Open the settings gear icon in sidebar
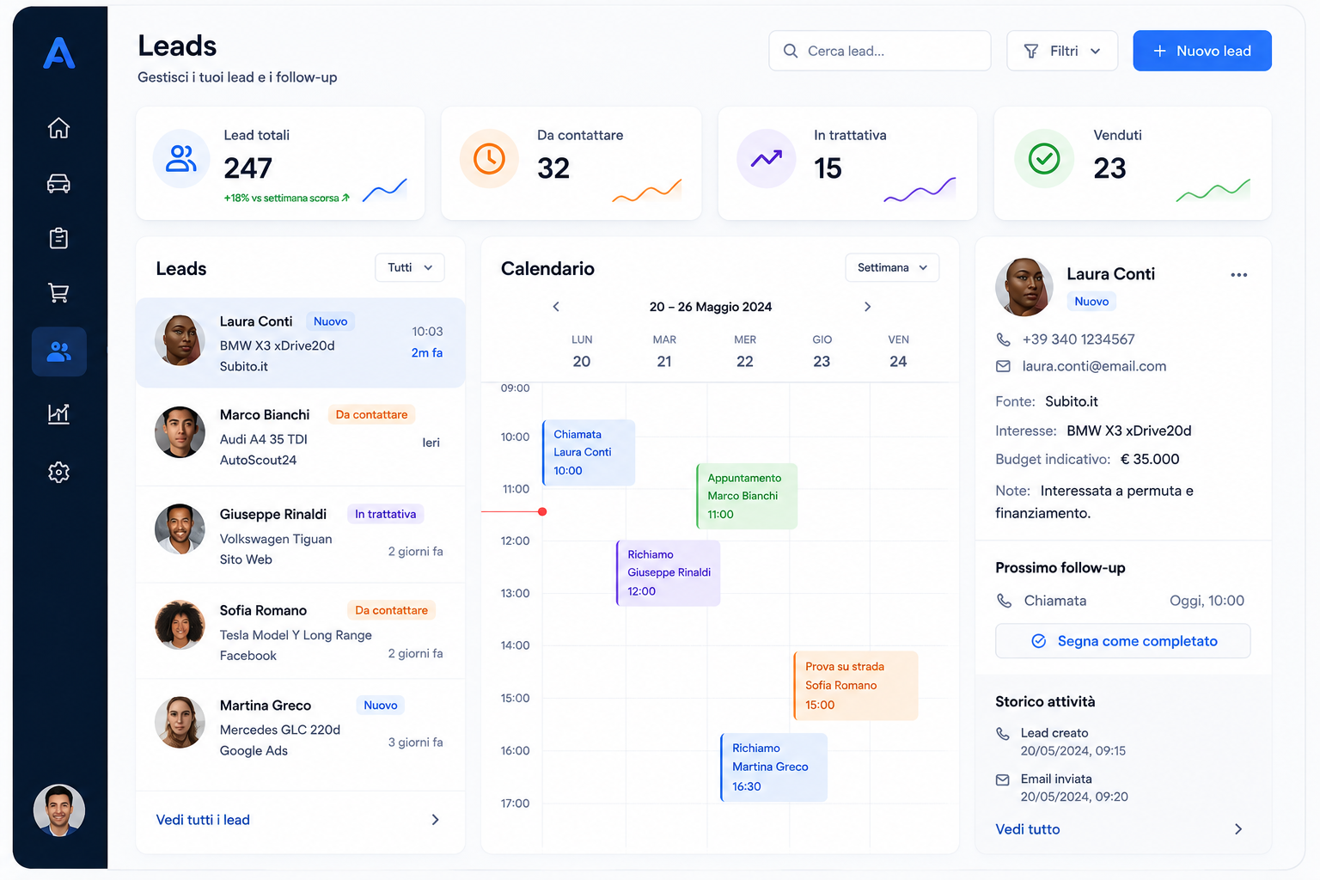This screenshot has width=1320, height=880. (x=58, y=472)
